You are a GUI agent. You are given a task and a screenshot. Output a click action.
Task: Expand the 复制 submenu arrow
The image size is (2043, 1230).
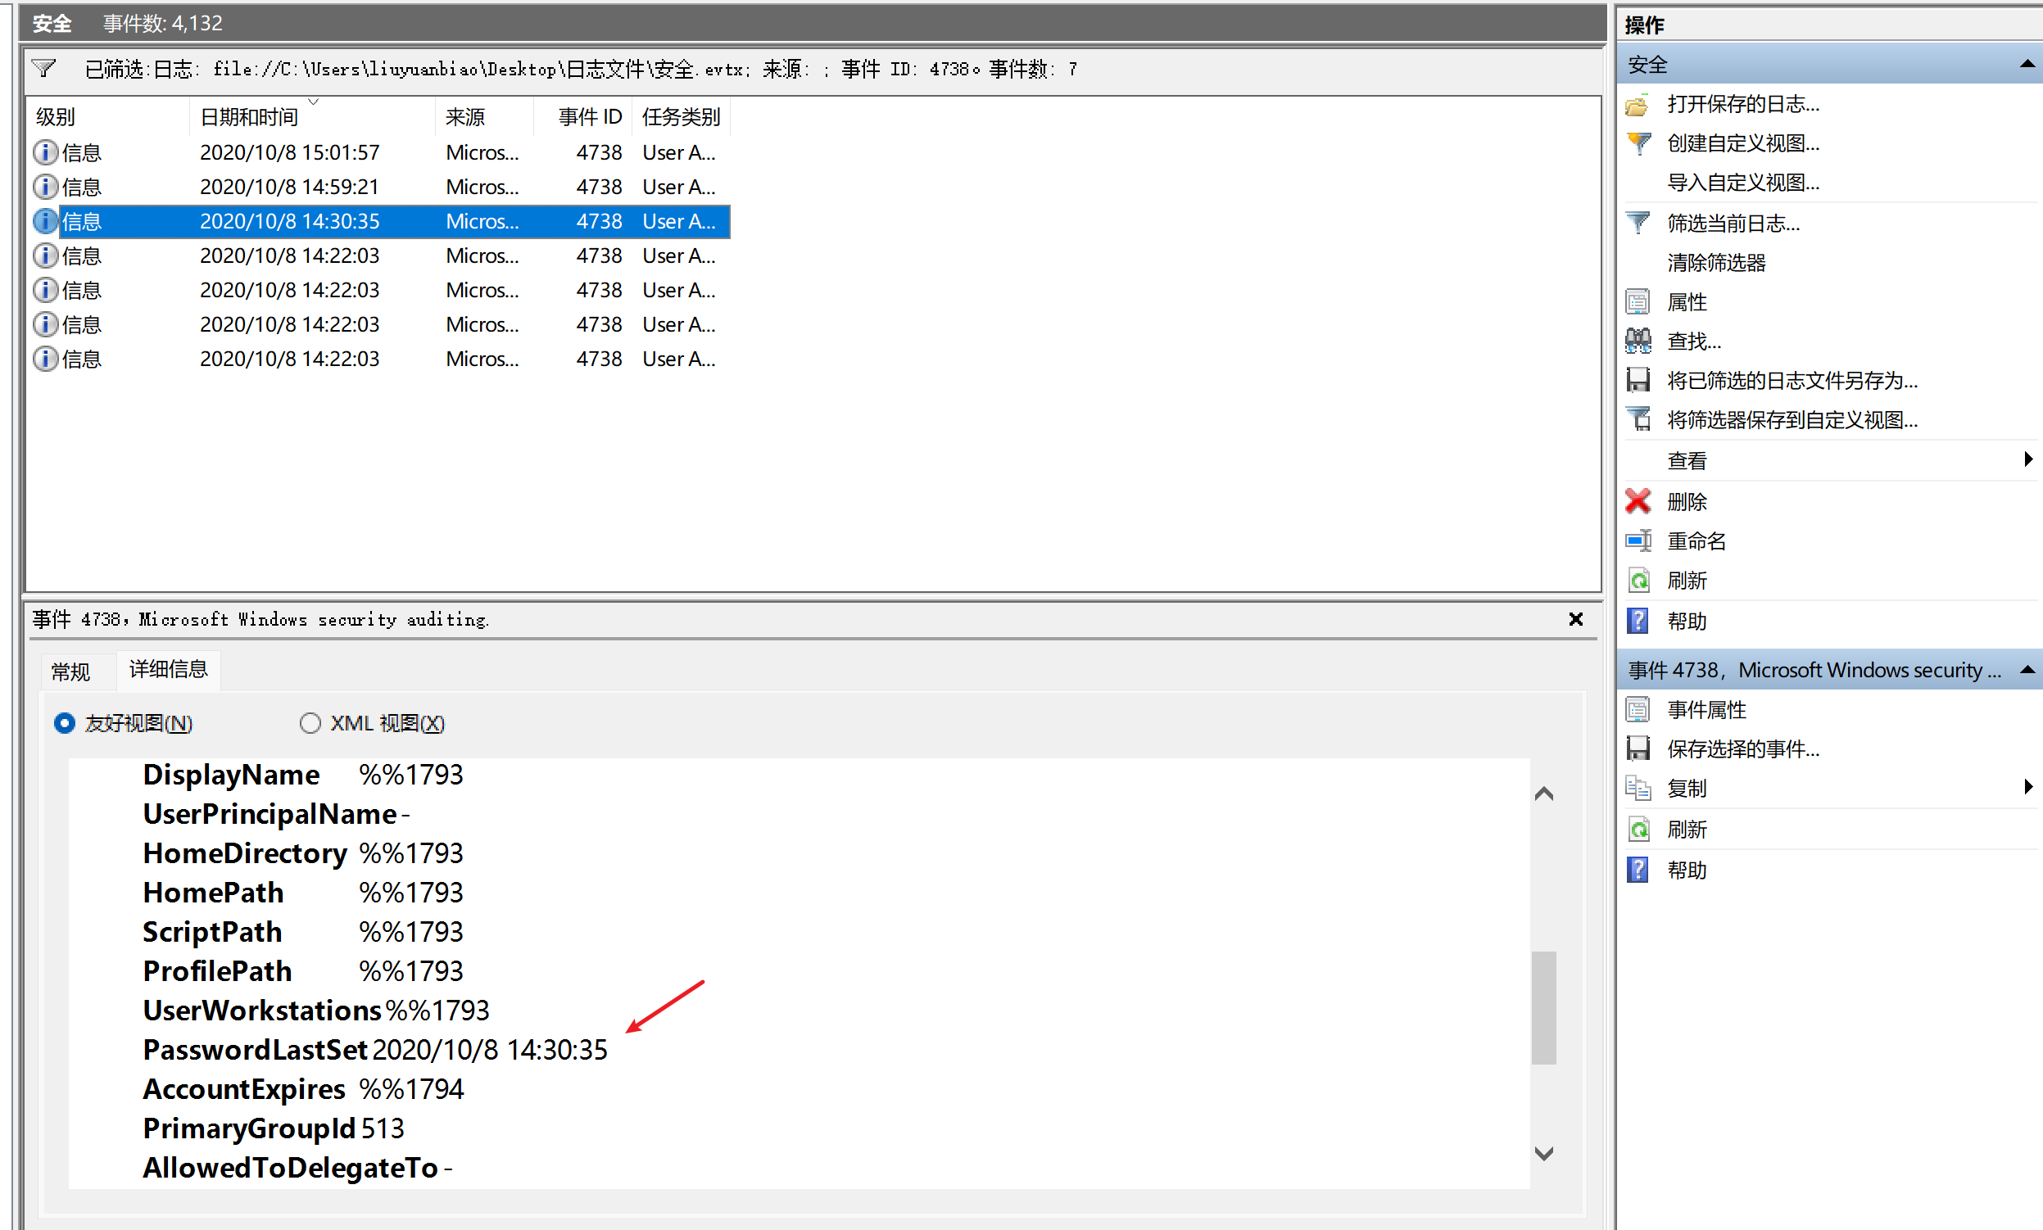click(x=2027, y=788)
